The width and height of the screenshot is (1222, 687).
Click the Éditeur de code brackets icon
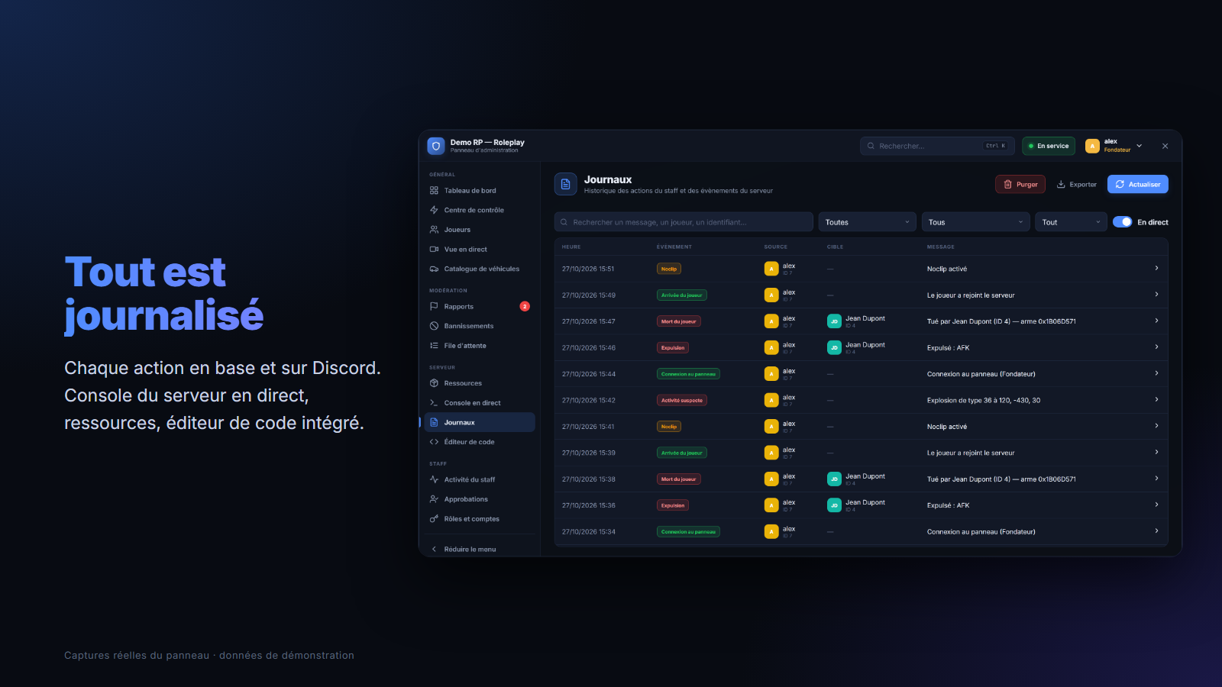click(x=434, y=442)
